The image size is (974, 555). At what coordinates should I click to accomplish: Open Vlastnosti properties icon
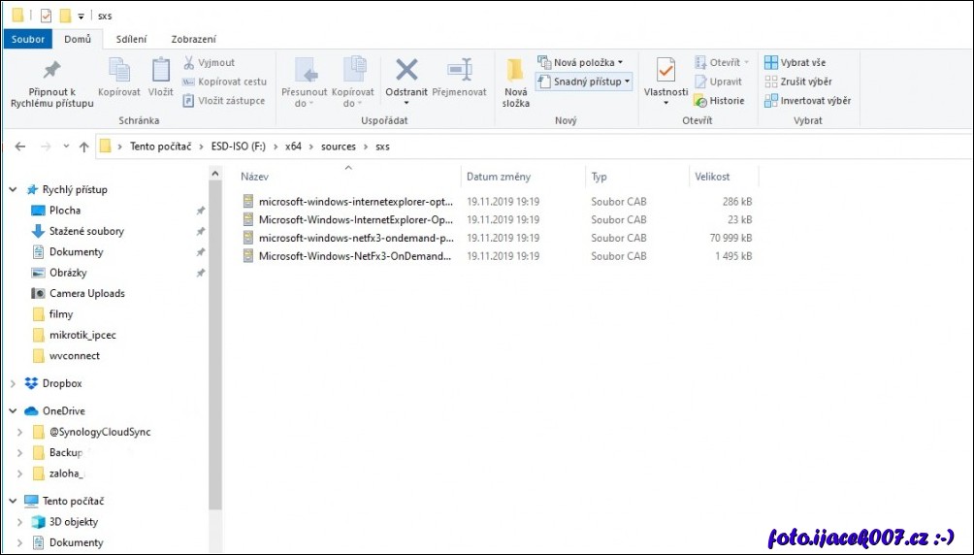[x=666, y=71]
